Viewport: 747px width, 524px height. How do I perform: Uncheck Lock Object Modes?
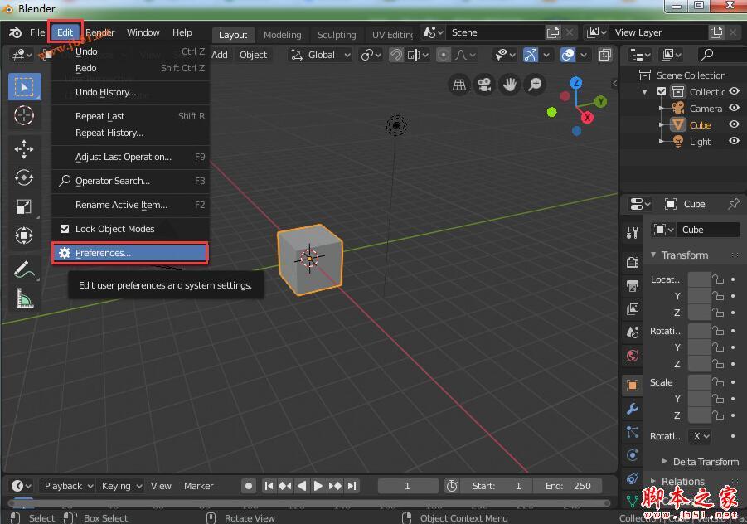(65, 229)
